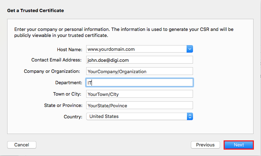
Task: Click into the Contact Email Address field
Action: (139, 60)
